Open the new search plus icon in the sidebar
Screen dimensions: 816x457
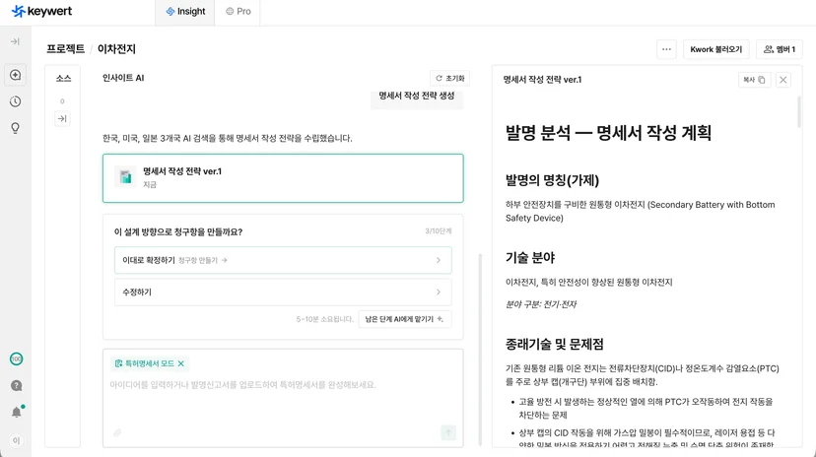click(16, 75)
